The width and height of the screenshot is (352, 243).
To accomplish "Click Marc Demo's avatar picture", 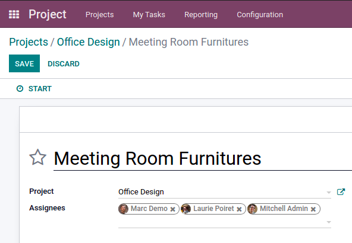I will tap(124, 209).
